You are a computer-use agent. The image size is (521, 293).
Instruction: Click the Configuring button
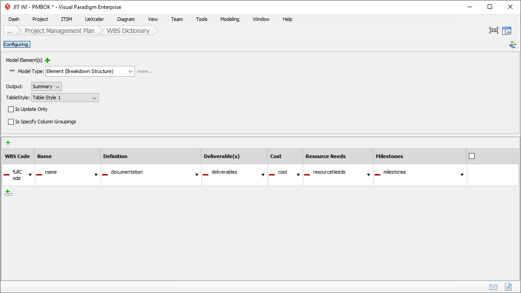coord(16,44)
